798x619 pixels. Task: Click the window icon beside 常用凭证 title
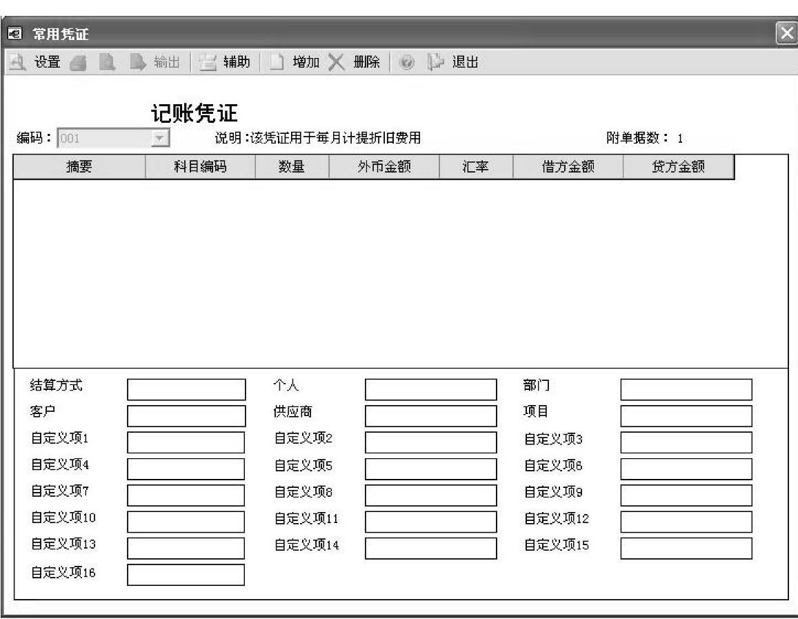click(x=14, y=35)
